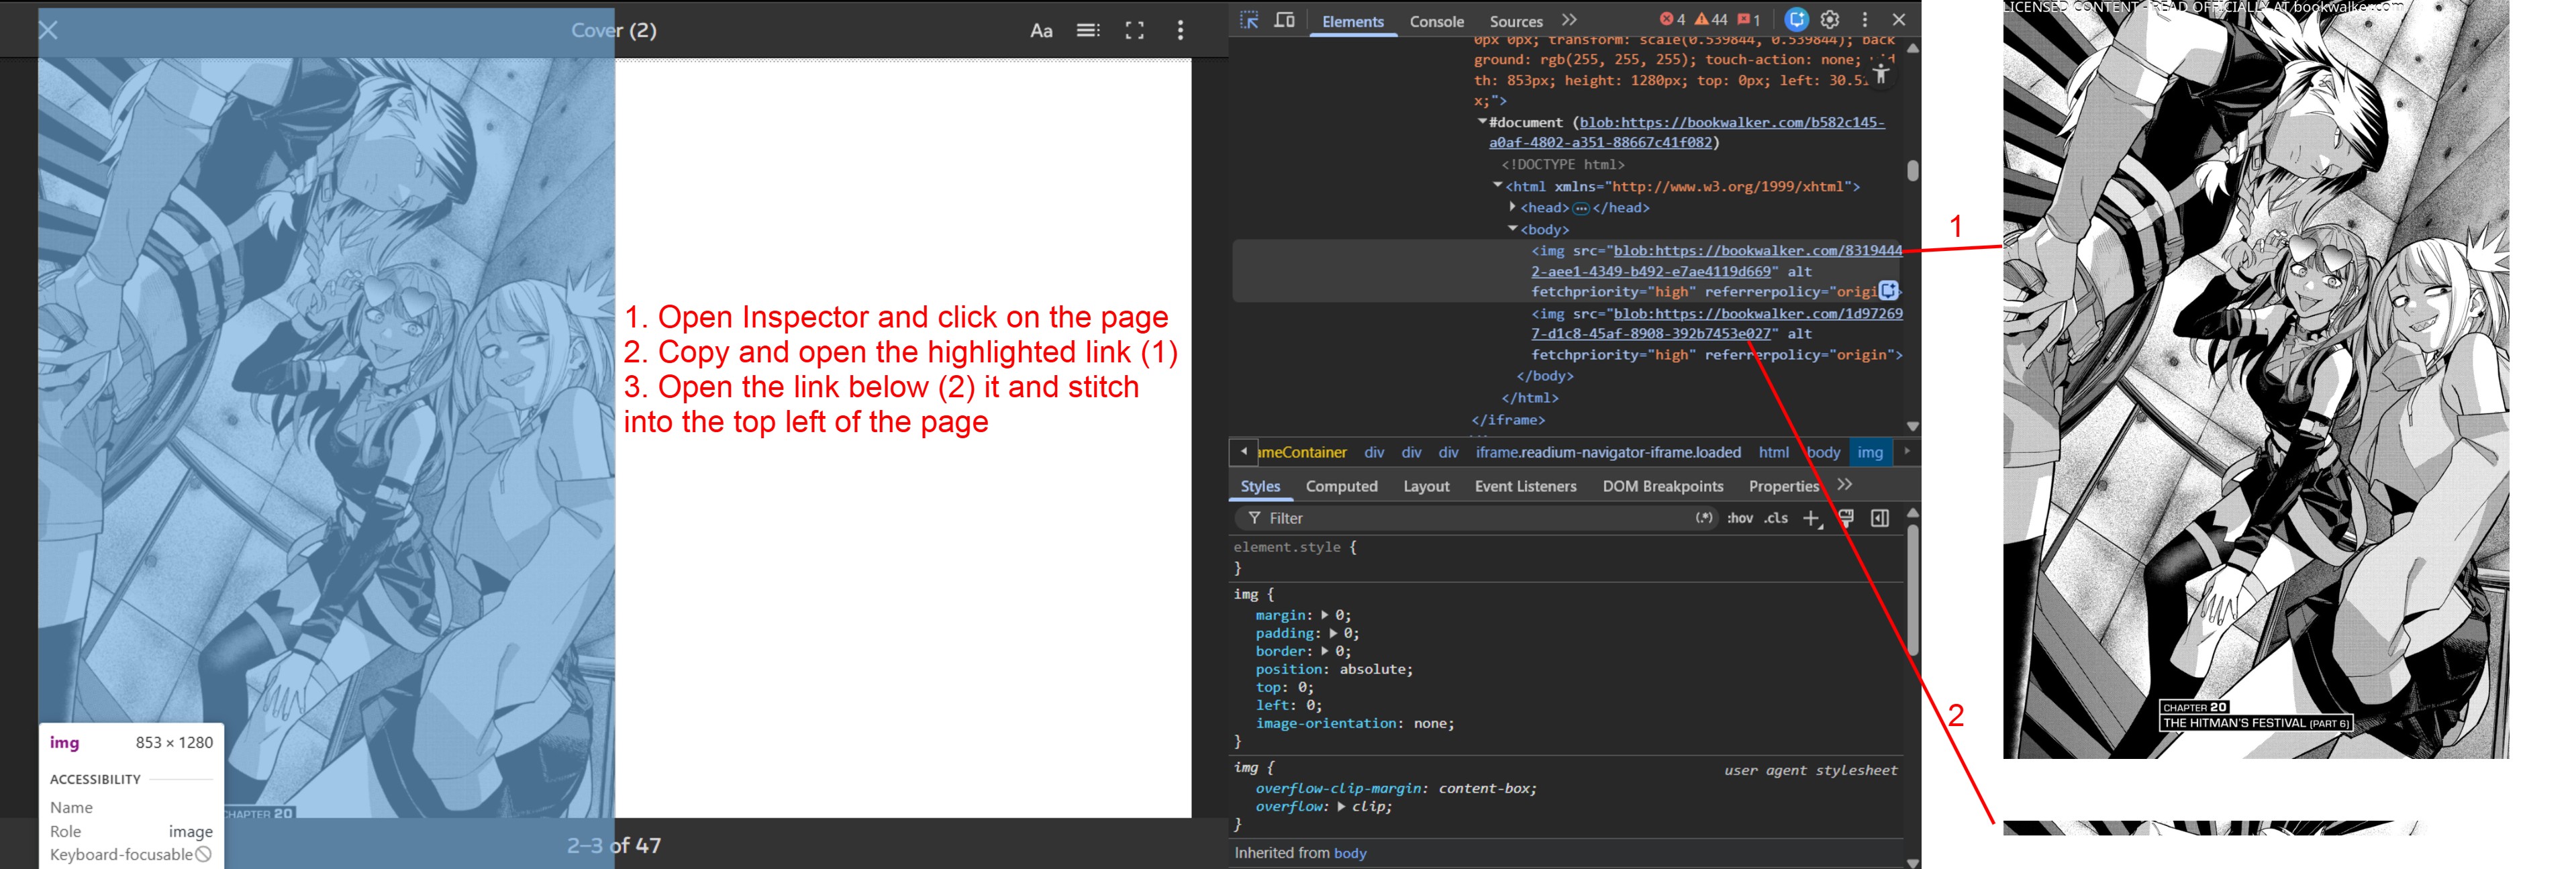Screen dimensions: 2576x869
Task: Toggle the computed styles sidebar icon
Action: click(1880, 518)
